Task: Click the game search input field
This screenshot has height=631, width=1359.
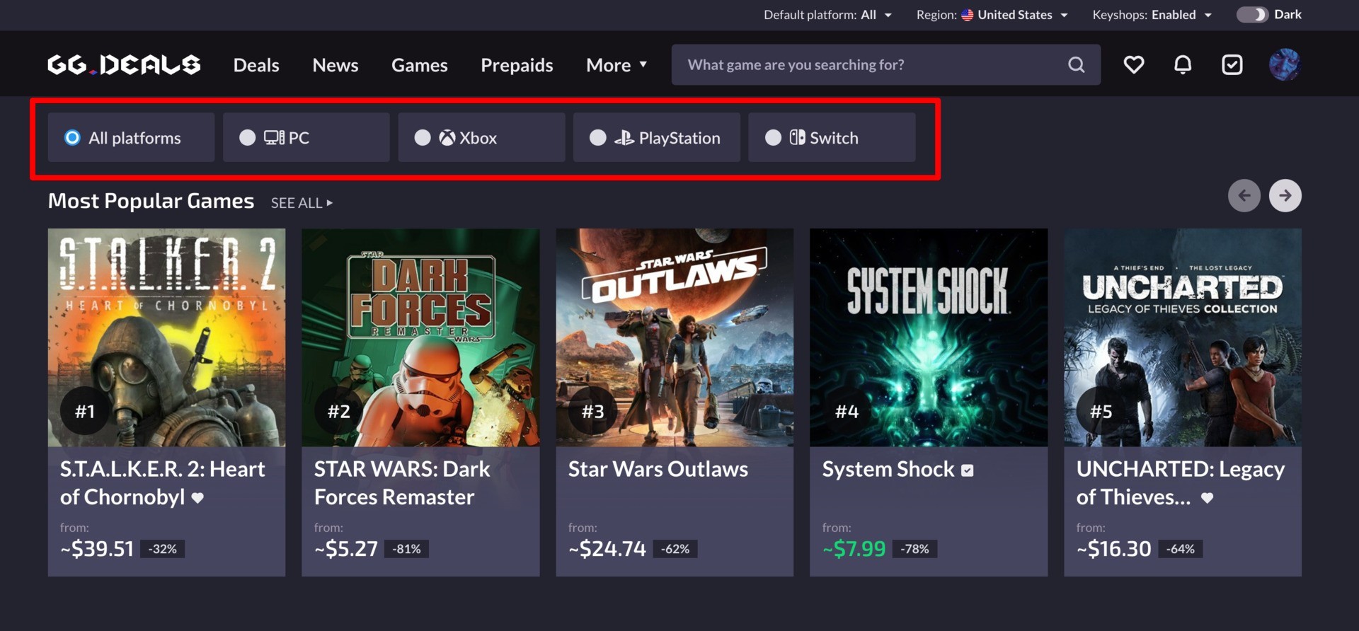Action: pos(885,65)
